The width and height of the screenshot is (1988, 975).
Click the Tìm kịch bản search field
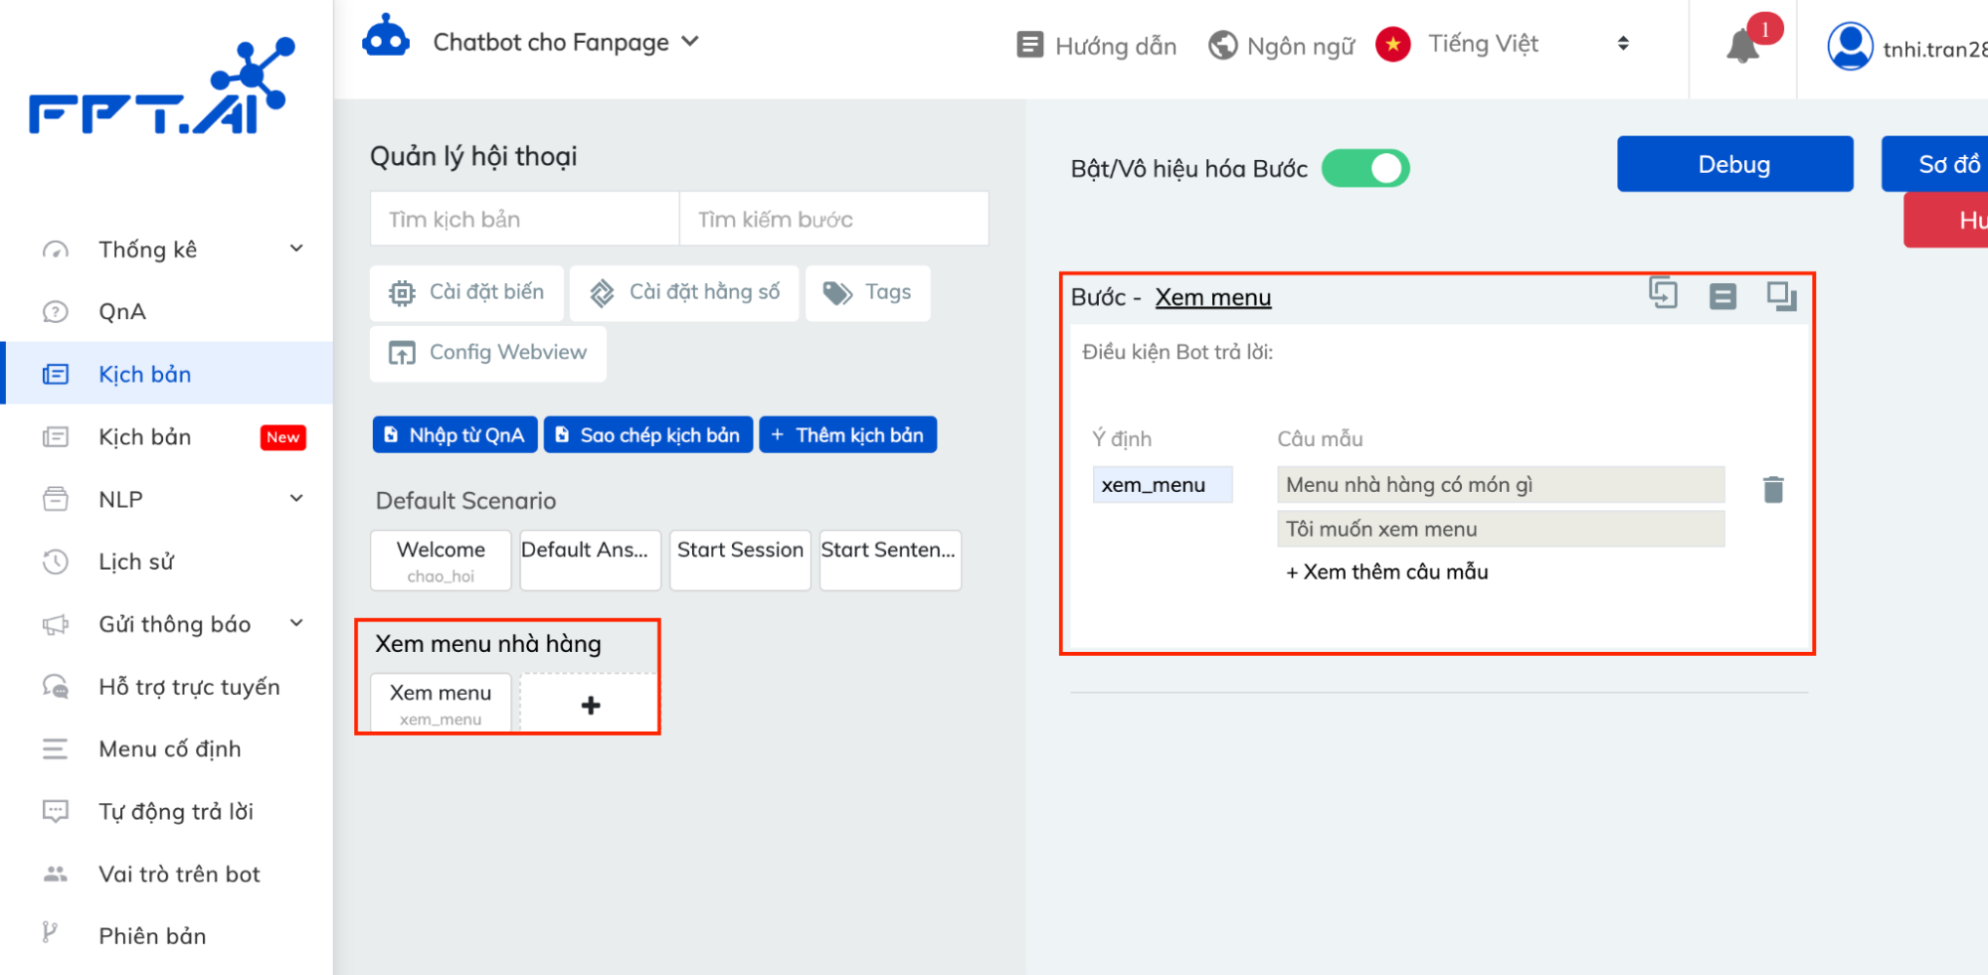pyautogui.click(x=524, y=219)
